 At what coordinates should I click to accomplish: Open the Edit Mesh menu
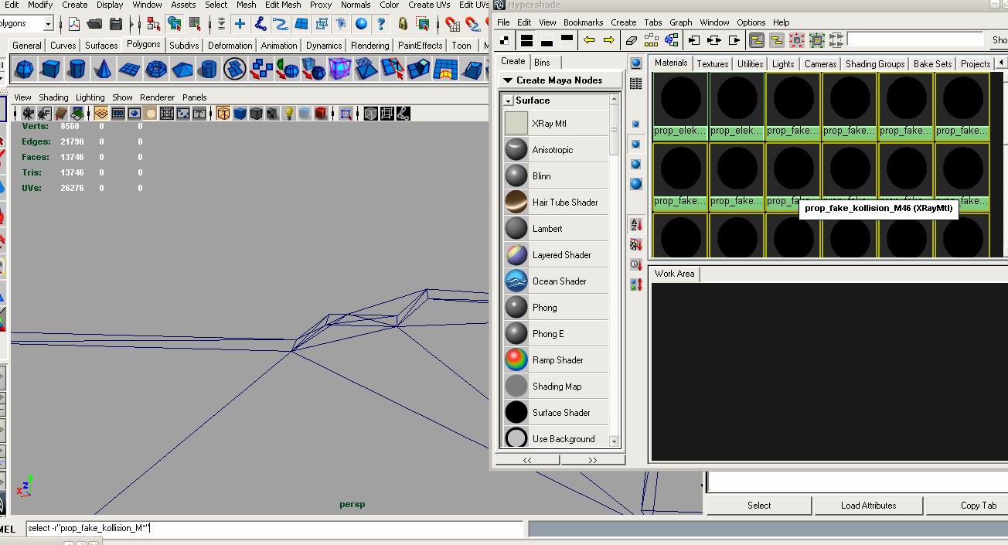283,5
